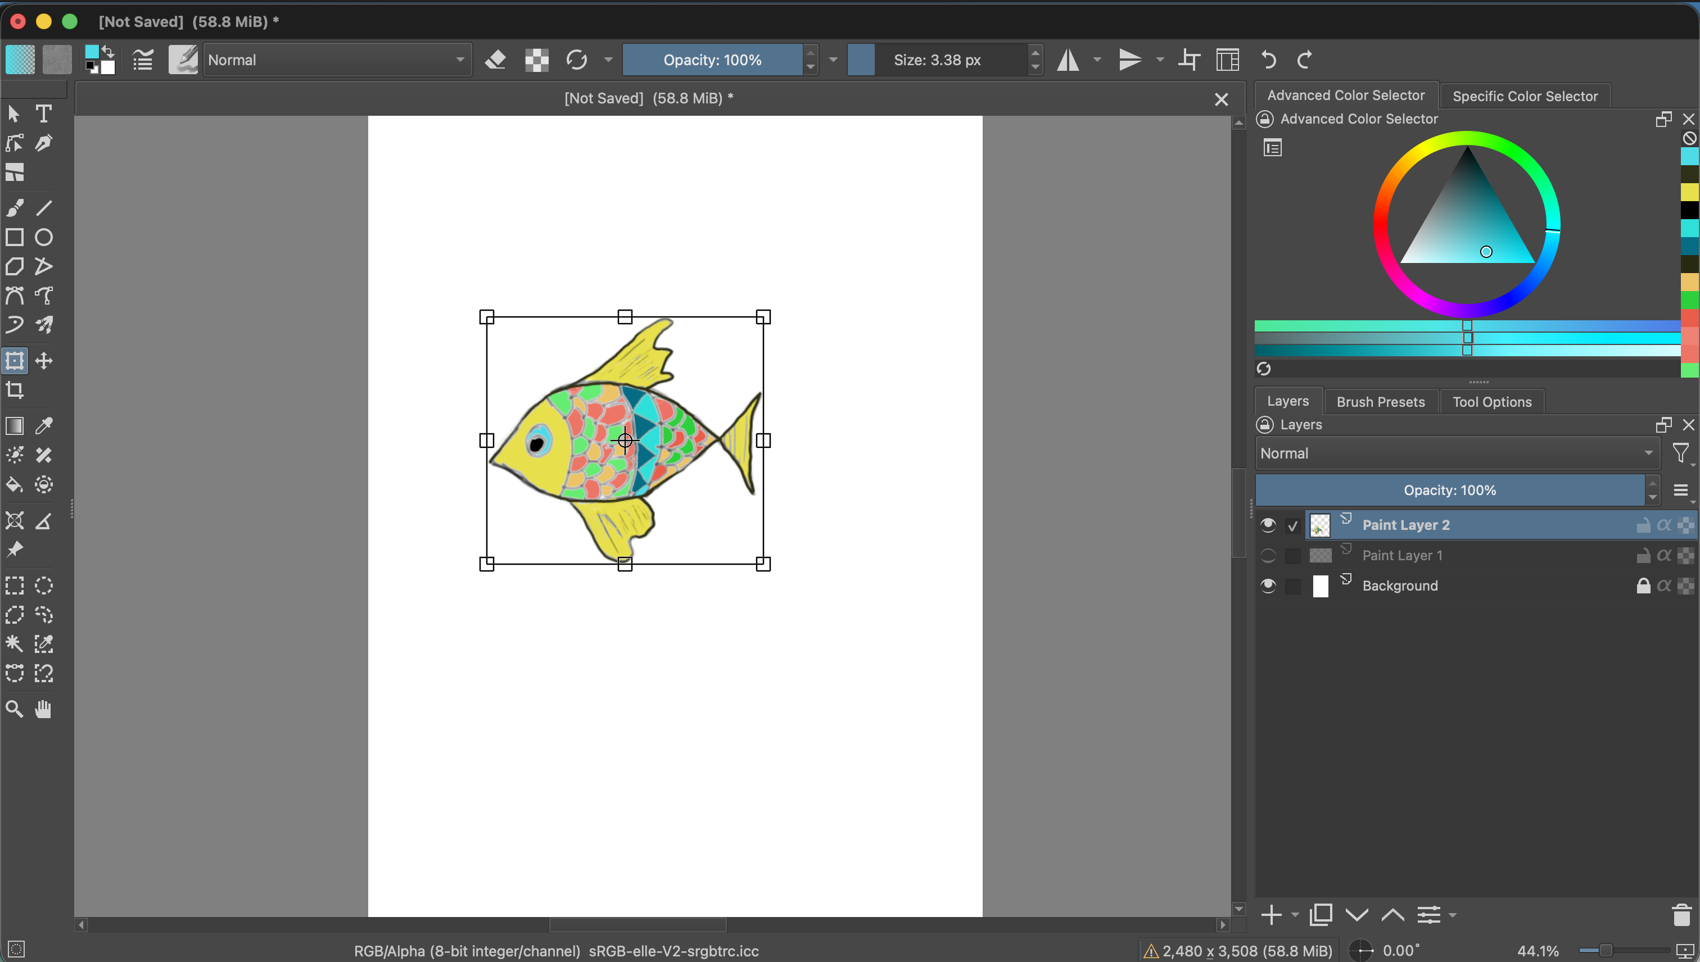Viewport: 1700px width, 962px height.
Task: Expand the dropdown arrow next to reload preset
Action: pyautogui.click(x=608, y=60)
